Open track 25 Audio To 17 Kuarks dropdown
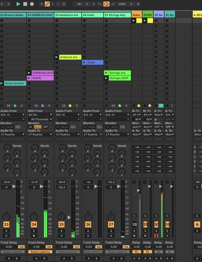This screenshot has height=262, width=202. pos(68,134)
